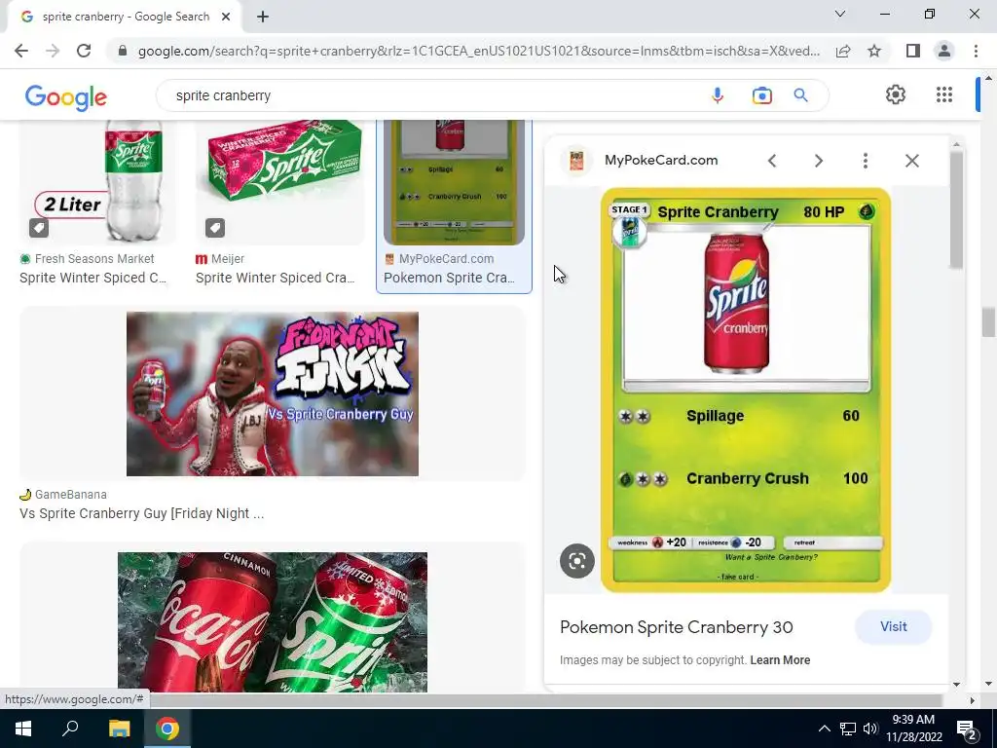Screen dimensions: 997x748
Task: Open the Friday Night Funkin thumbnail
Action: (273, 393)
